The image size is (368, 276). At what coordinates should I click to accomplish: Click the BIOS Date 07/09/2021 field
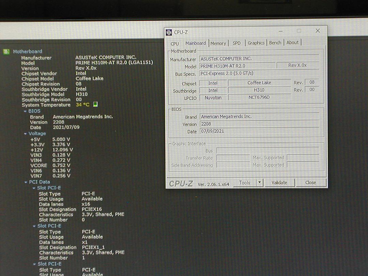[x=259, y=131]
